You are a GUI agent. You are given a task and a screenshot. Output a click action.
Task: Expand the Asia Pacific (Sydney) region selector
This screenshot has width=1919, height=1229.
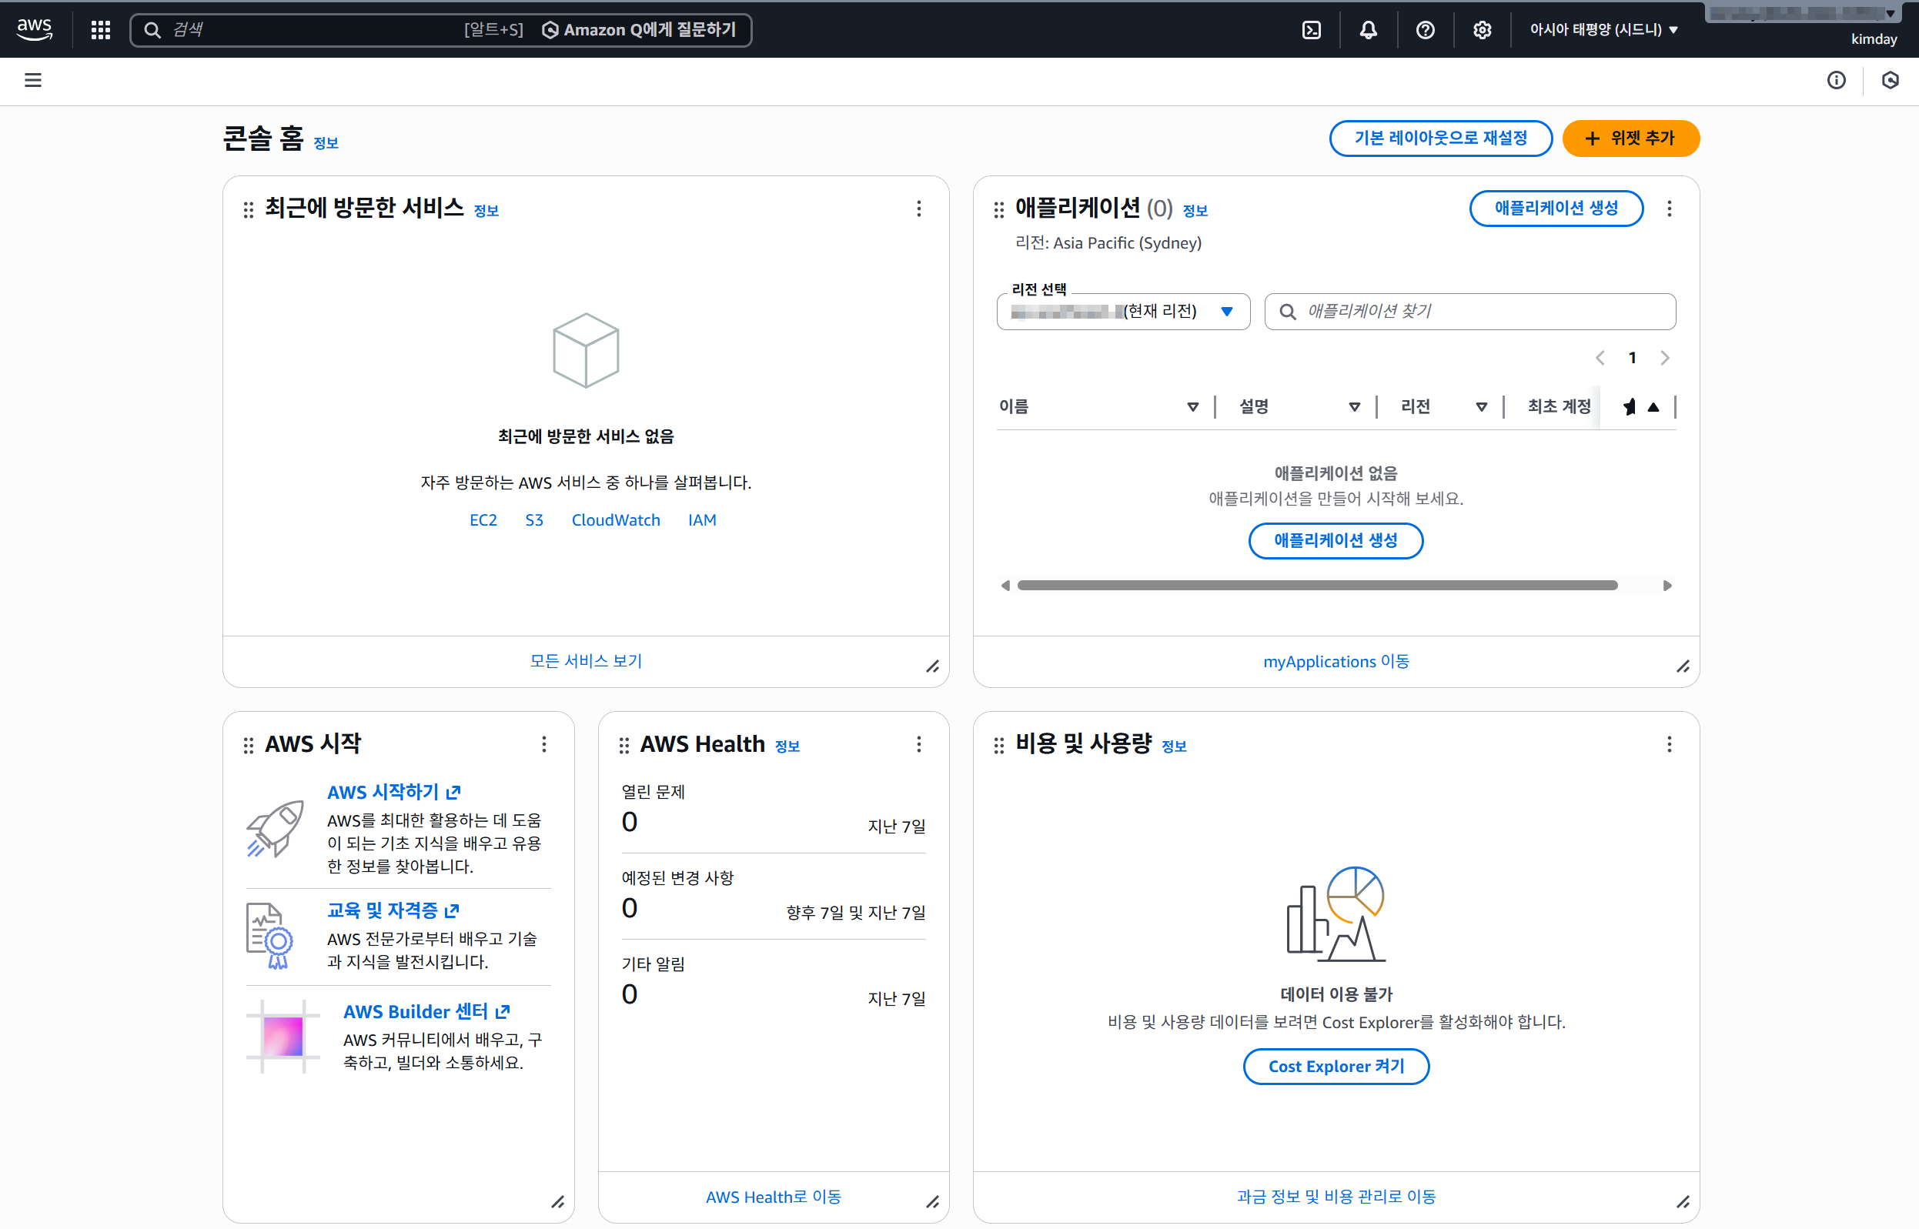click(x=1603, y=29)
